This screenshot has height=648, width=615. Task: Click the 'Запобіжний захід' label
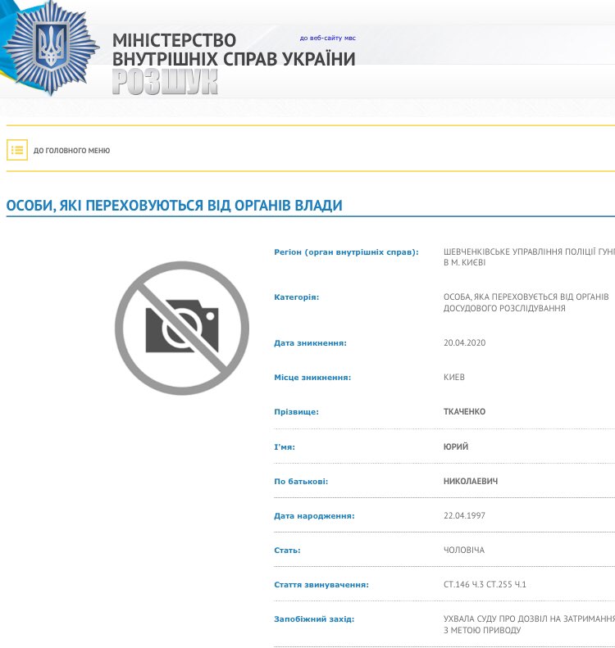point(314,619)
